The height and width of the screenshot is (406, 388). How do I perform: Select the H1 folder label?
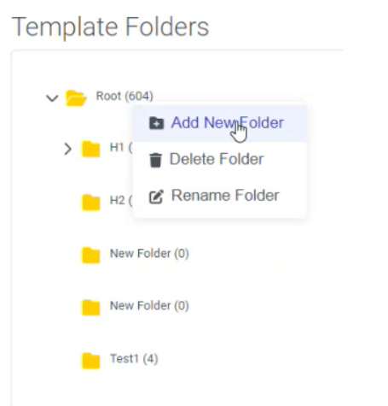[x=121, y=148]
